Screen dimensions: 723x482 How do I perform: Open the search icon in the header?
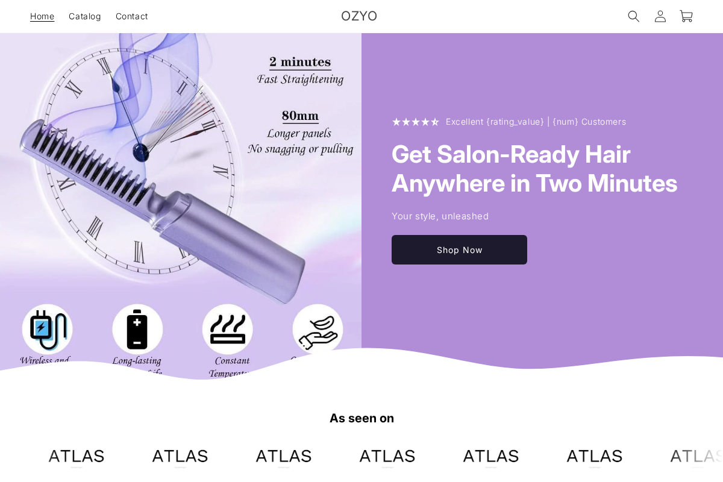point(634,16)
